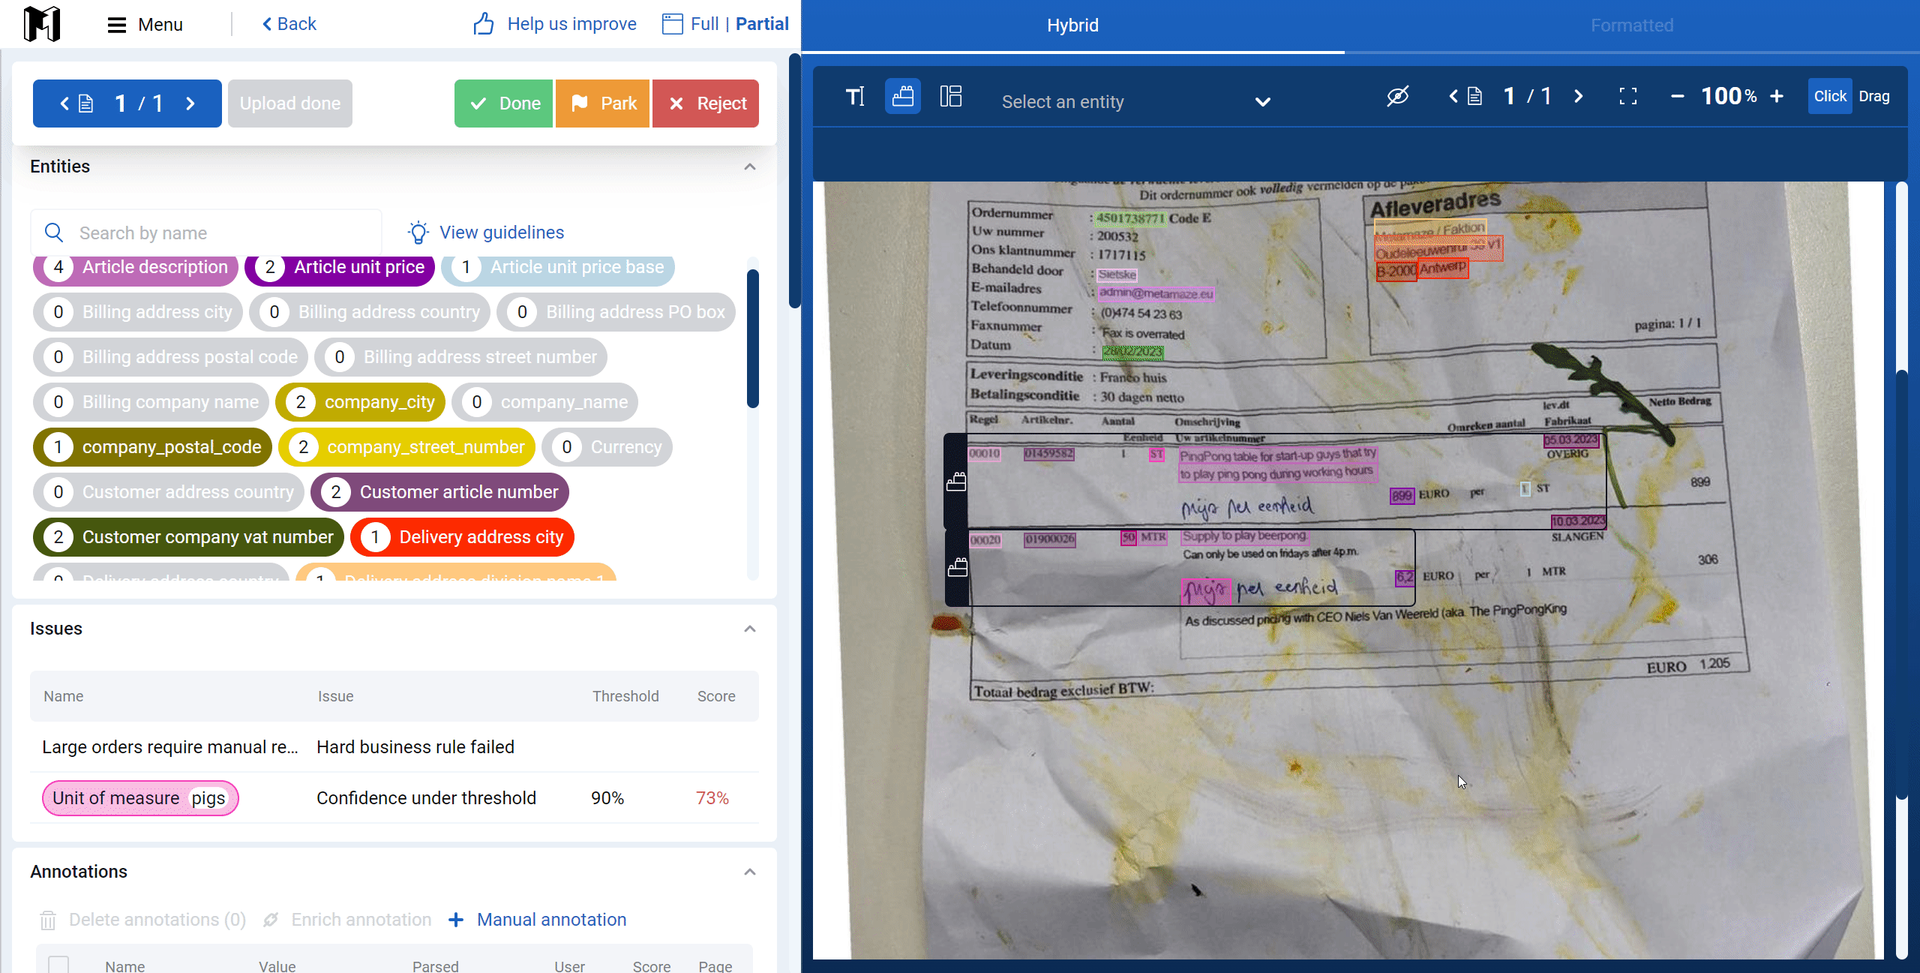This screenshot has width=1920, height=973.
Task: Zoom in with plus icon
Action: (x=1777, y=96)
